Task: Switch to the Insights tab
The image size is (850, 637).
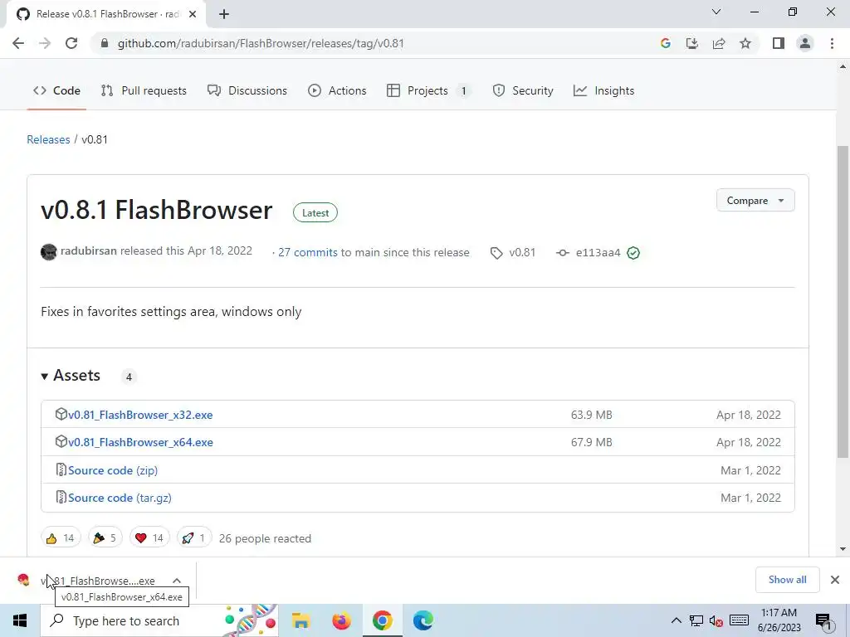Action: [604, 90]
